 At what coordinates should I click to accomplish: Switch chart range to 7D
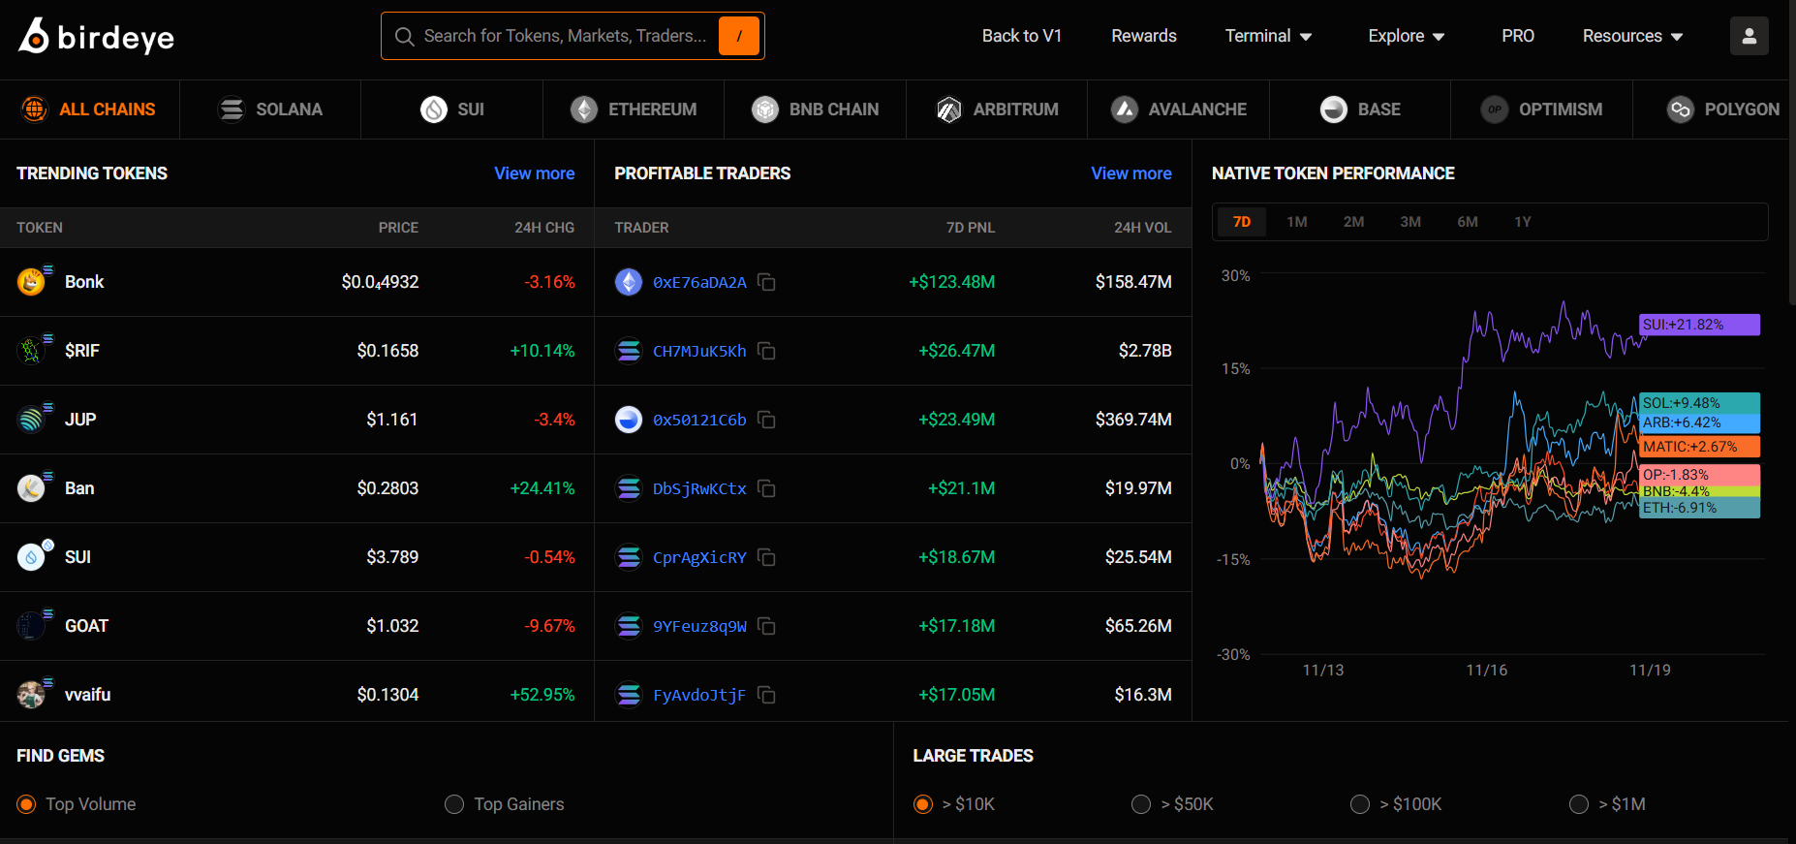[1242, 222]
